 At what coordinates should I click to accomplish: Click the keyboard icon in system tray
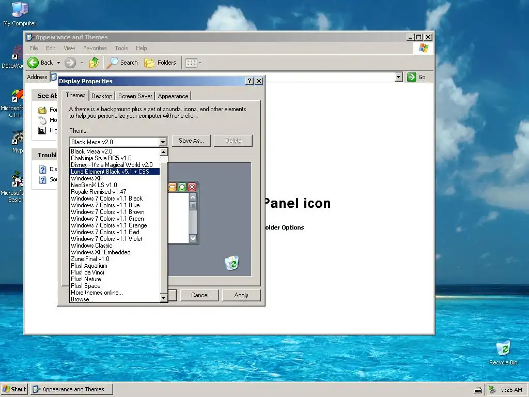pos(478,390)
